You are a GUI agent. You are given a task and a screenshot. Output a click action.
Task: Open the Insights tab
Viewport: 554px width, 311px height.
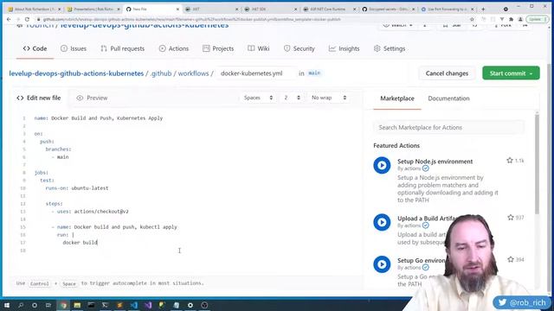[x=345, y=48]
